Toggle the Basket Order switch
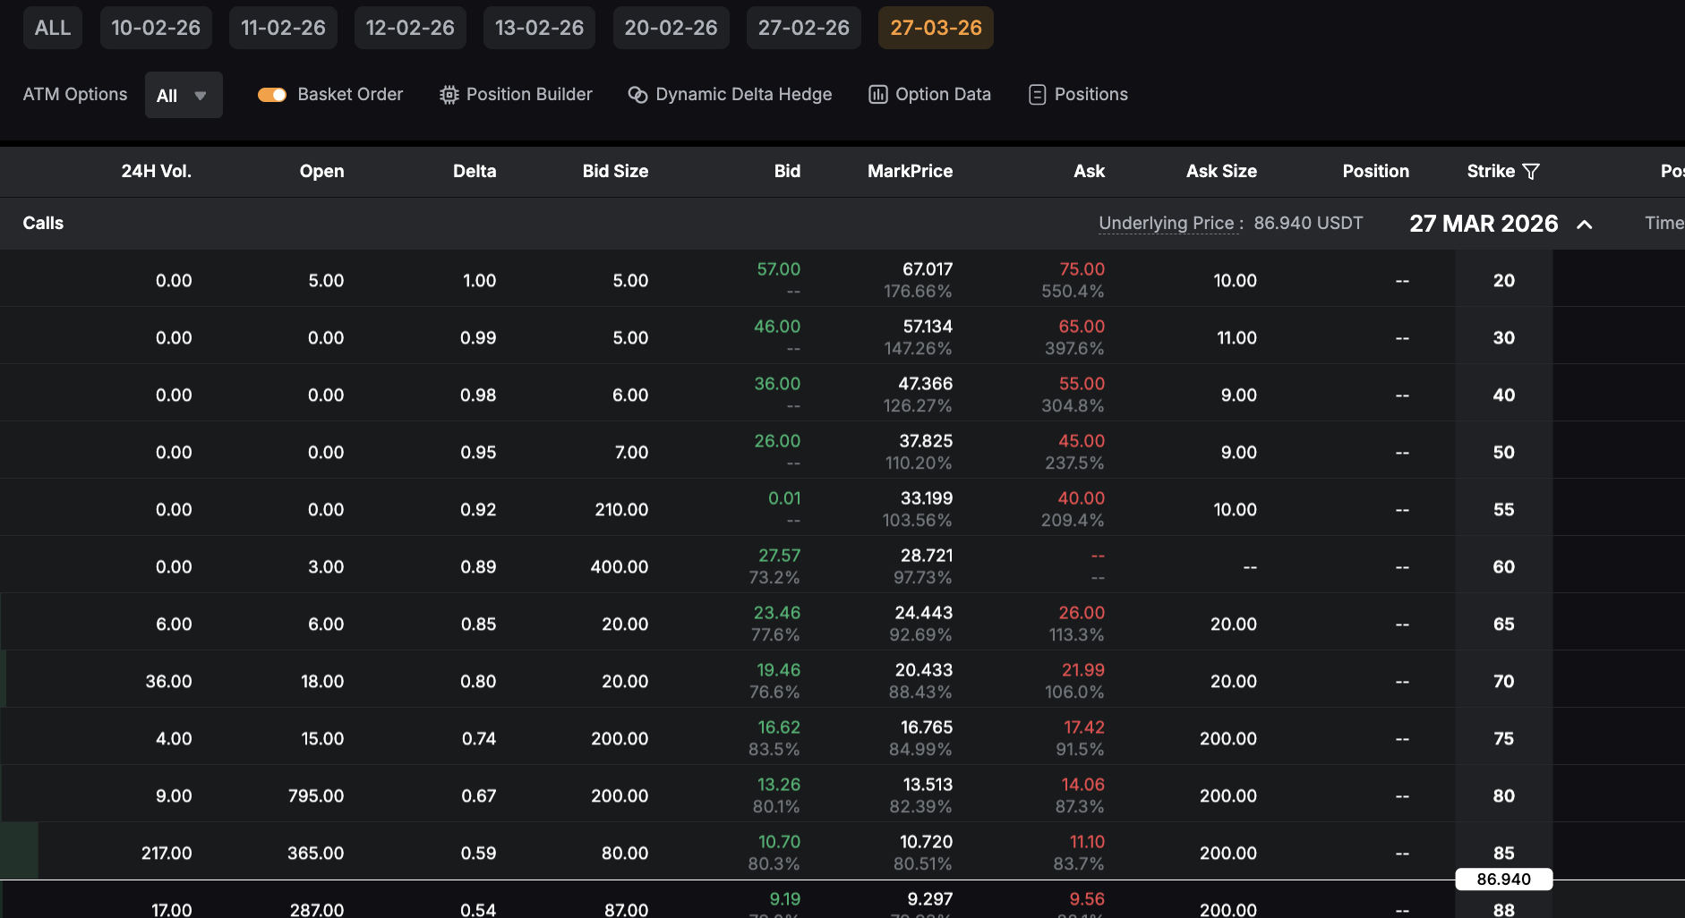 (x=272, y=95)
